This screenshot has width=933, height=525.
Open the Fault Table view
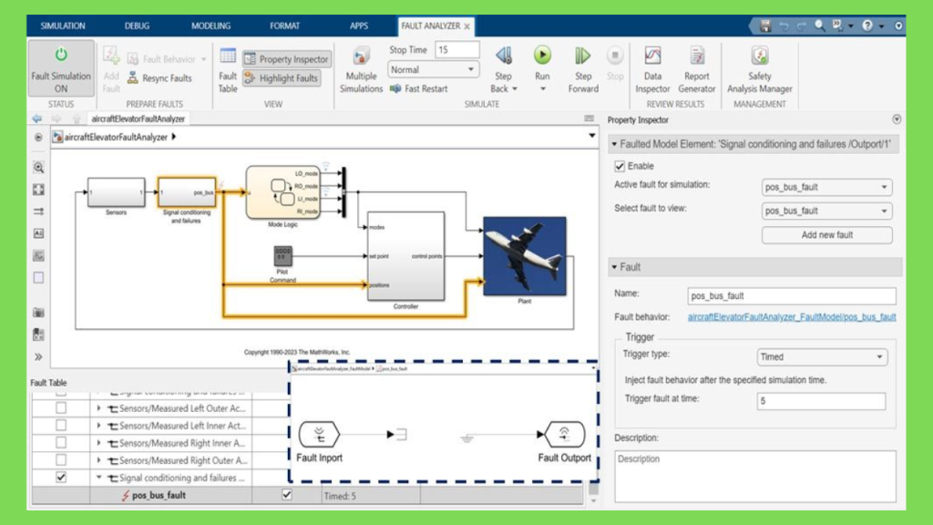[227, 70]
